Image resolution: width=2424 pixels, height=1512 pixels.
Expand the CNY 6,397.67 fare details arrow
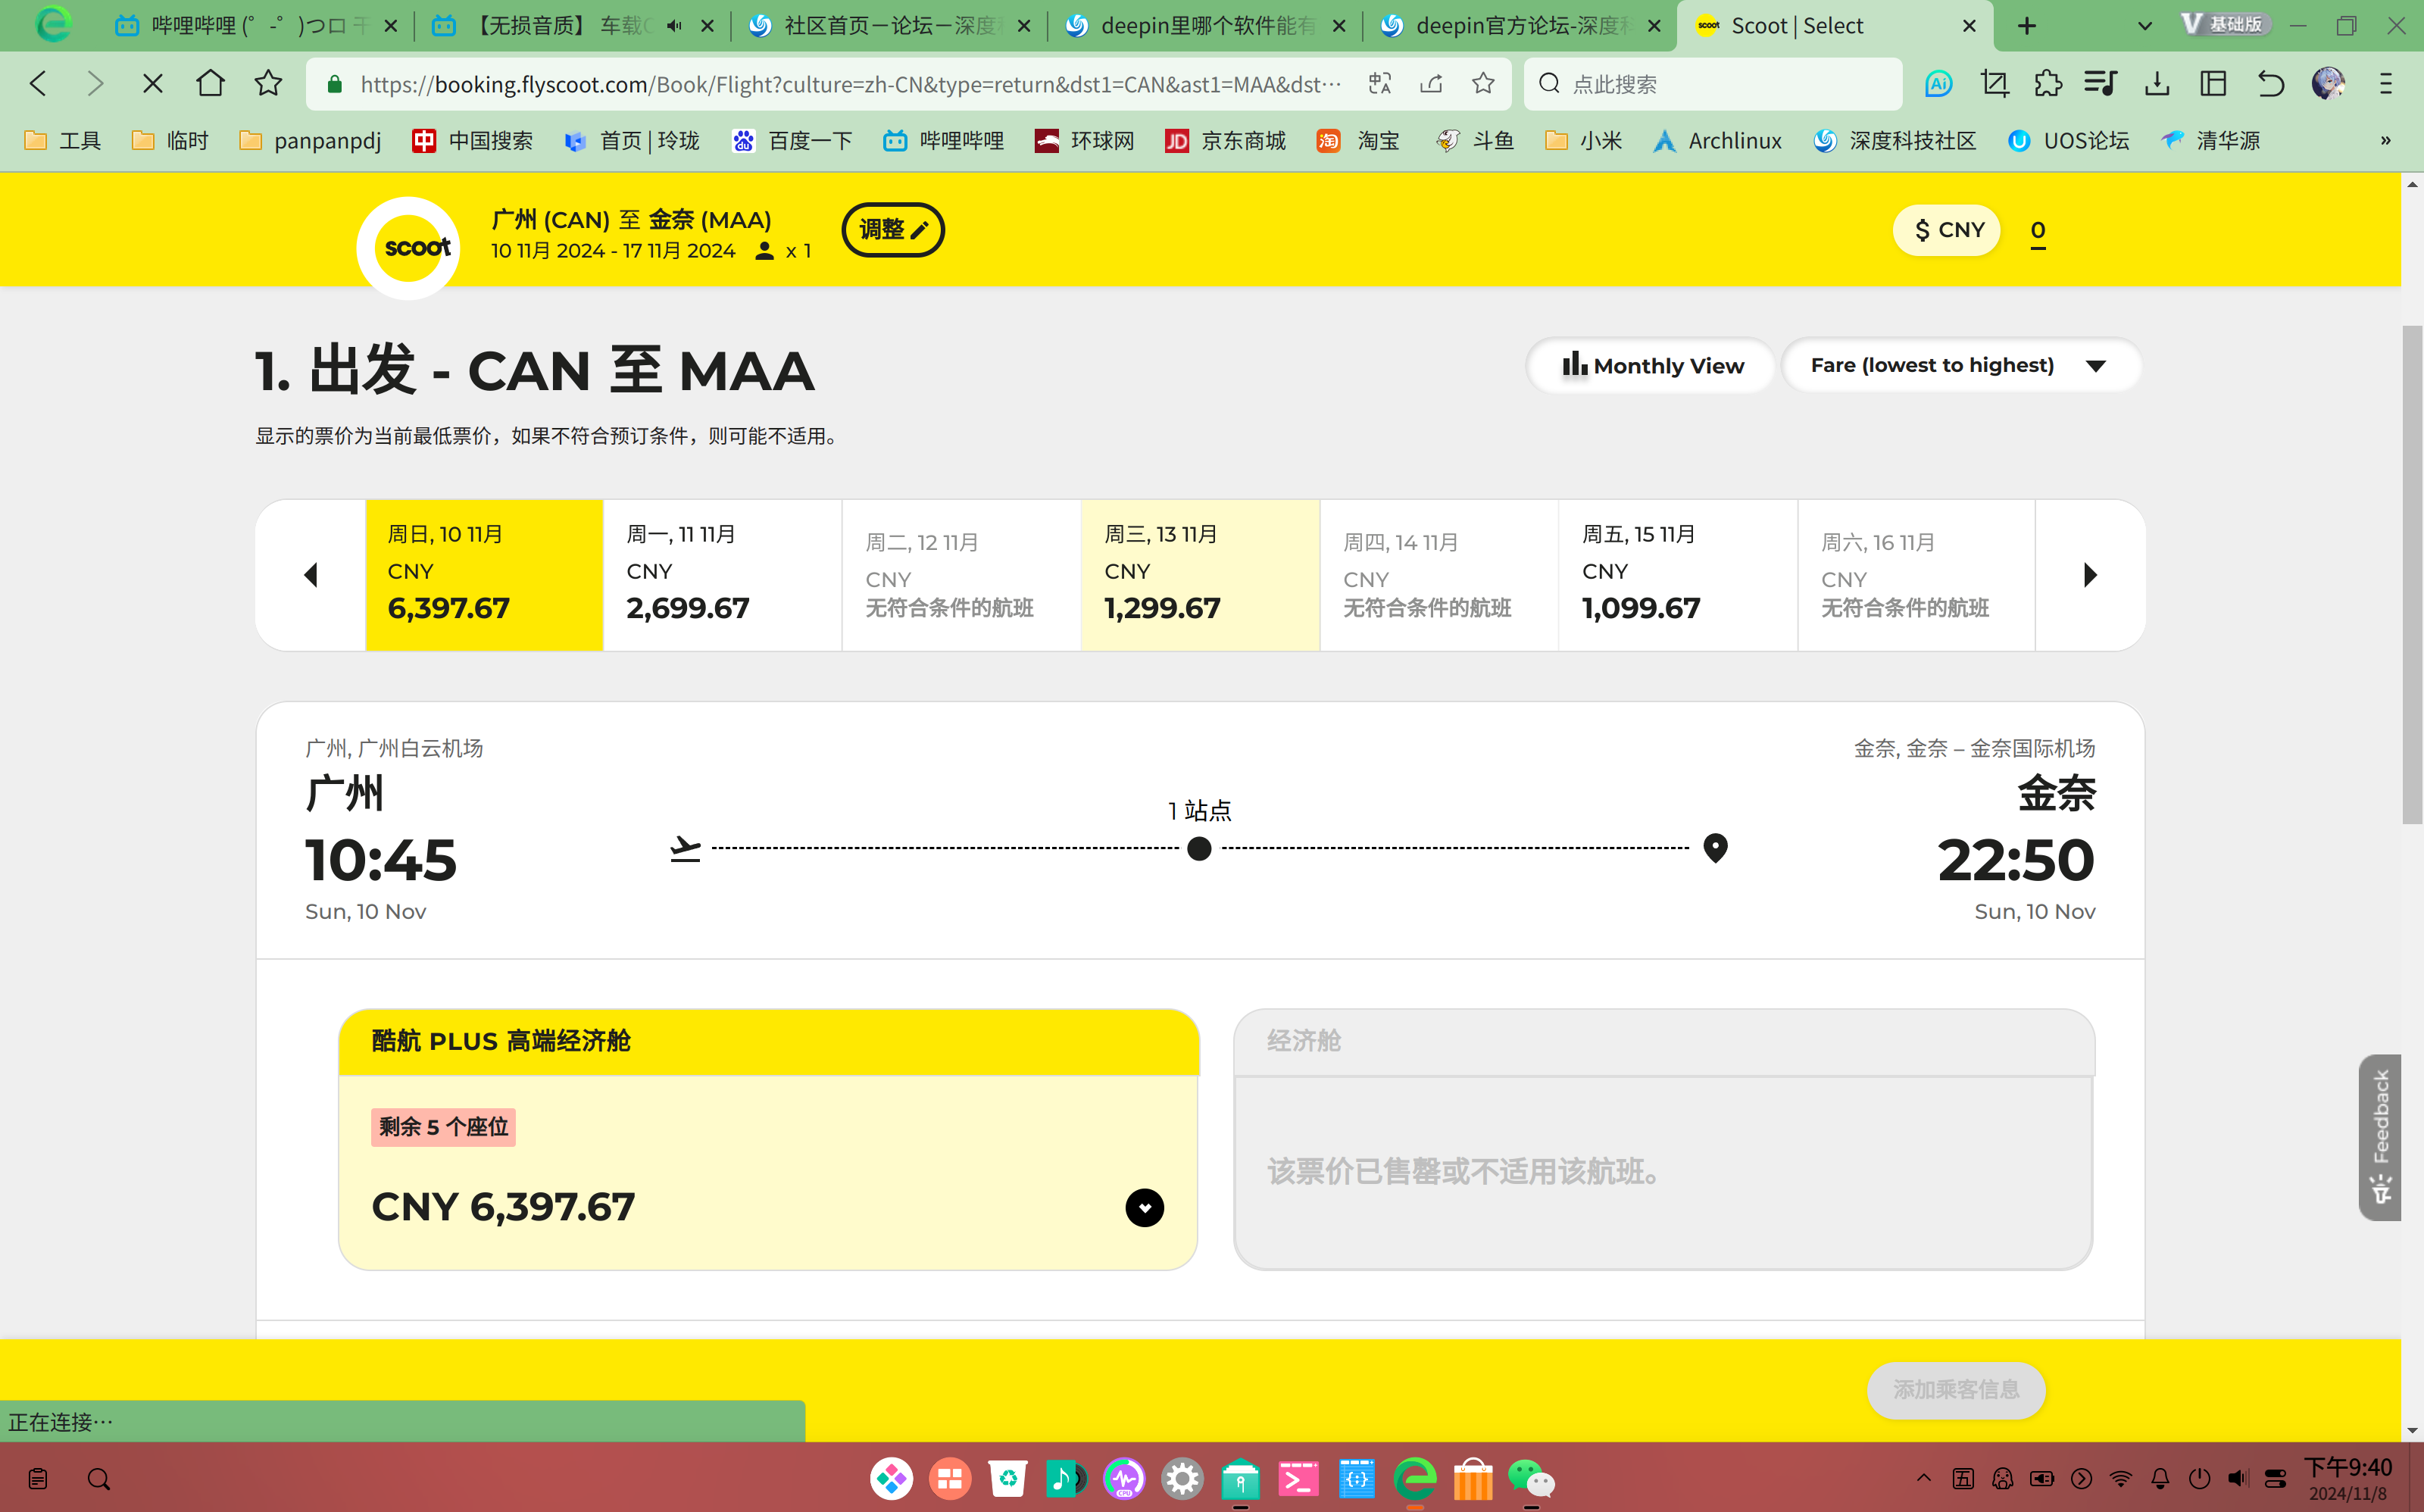[1144, 1207]
